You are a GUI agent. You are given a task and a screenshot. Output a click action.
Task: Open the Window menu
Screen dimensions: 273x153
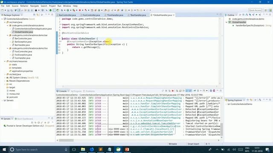click(x=67, y=6)
